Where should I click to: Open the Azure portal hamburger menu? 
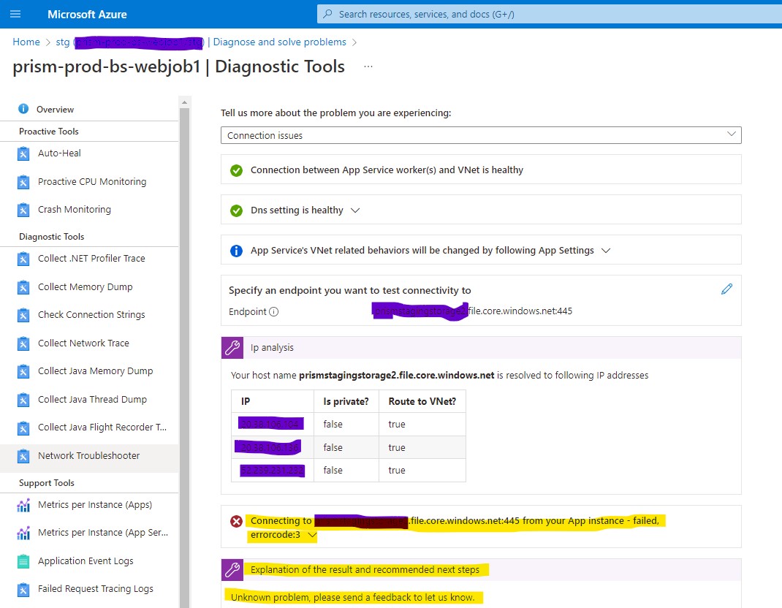tap(15, 14)
